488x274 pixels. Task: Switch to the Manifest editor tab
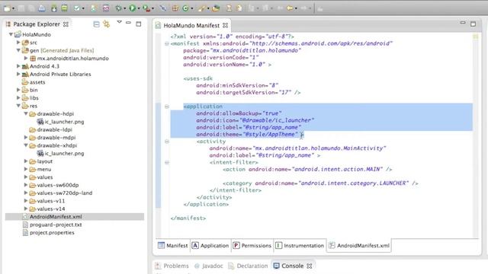[x=173, y=245]
